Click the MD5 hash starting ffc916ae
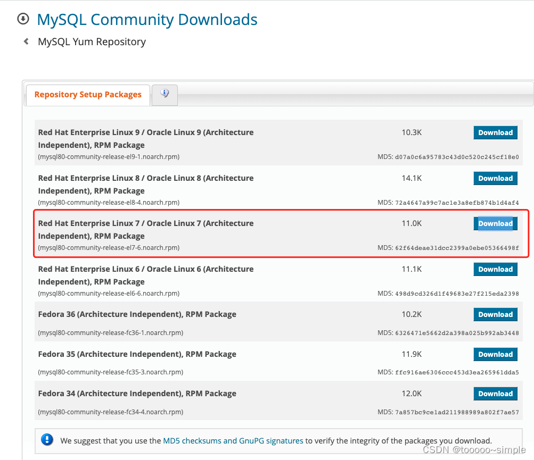Viewport: 534px width, 460px height. pos(457,372)
